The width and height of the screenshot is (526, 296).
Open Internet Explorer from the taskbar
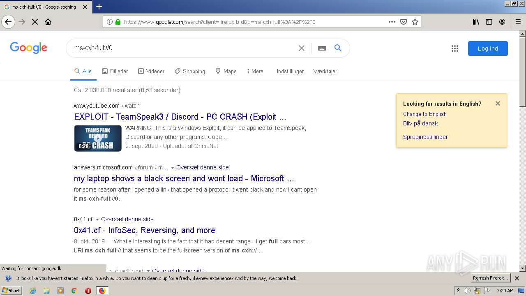(32, 291)
